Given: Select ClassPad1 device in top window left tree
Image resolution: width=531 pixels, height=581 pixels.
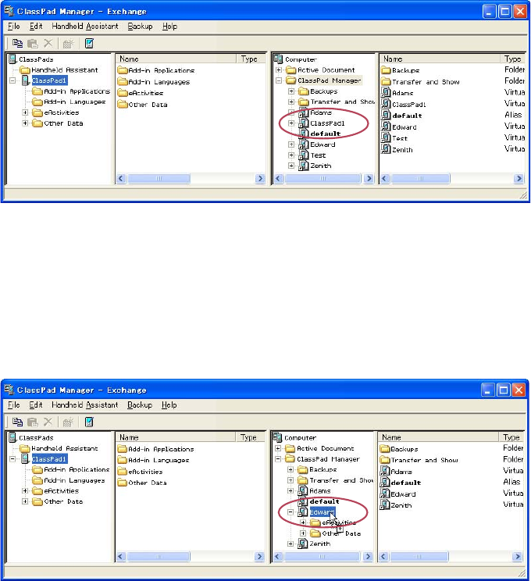Looking at the screenshot, I should (x=49, y=80).
